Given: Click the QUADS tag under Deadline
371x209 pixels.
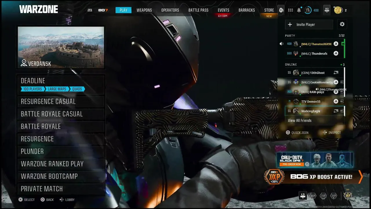Looking at the screenshot, I should (77, 89).
